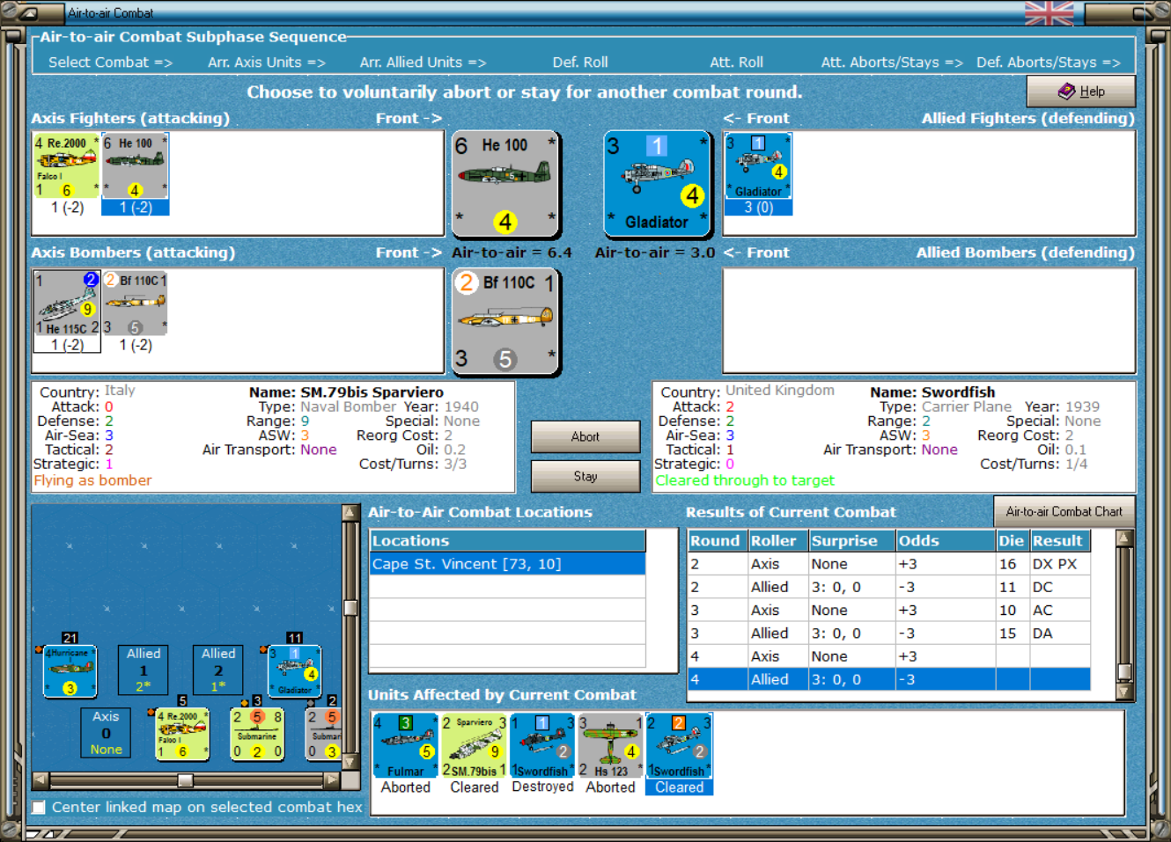Click the results table scrollbar thumb
1171x842 pixels.
[1124, 671]
